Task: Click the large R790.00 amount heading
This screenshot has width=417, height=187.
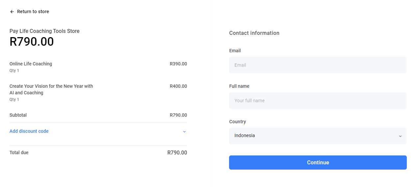Action: pos(32,42)
